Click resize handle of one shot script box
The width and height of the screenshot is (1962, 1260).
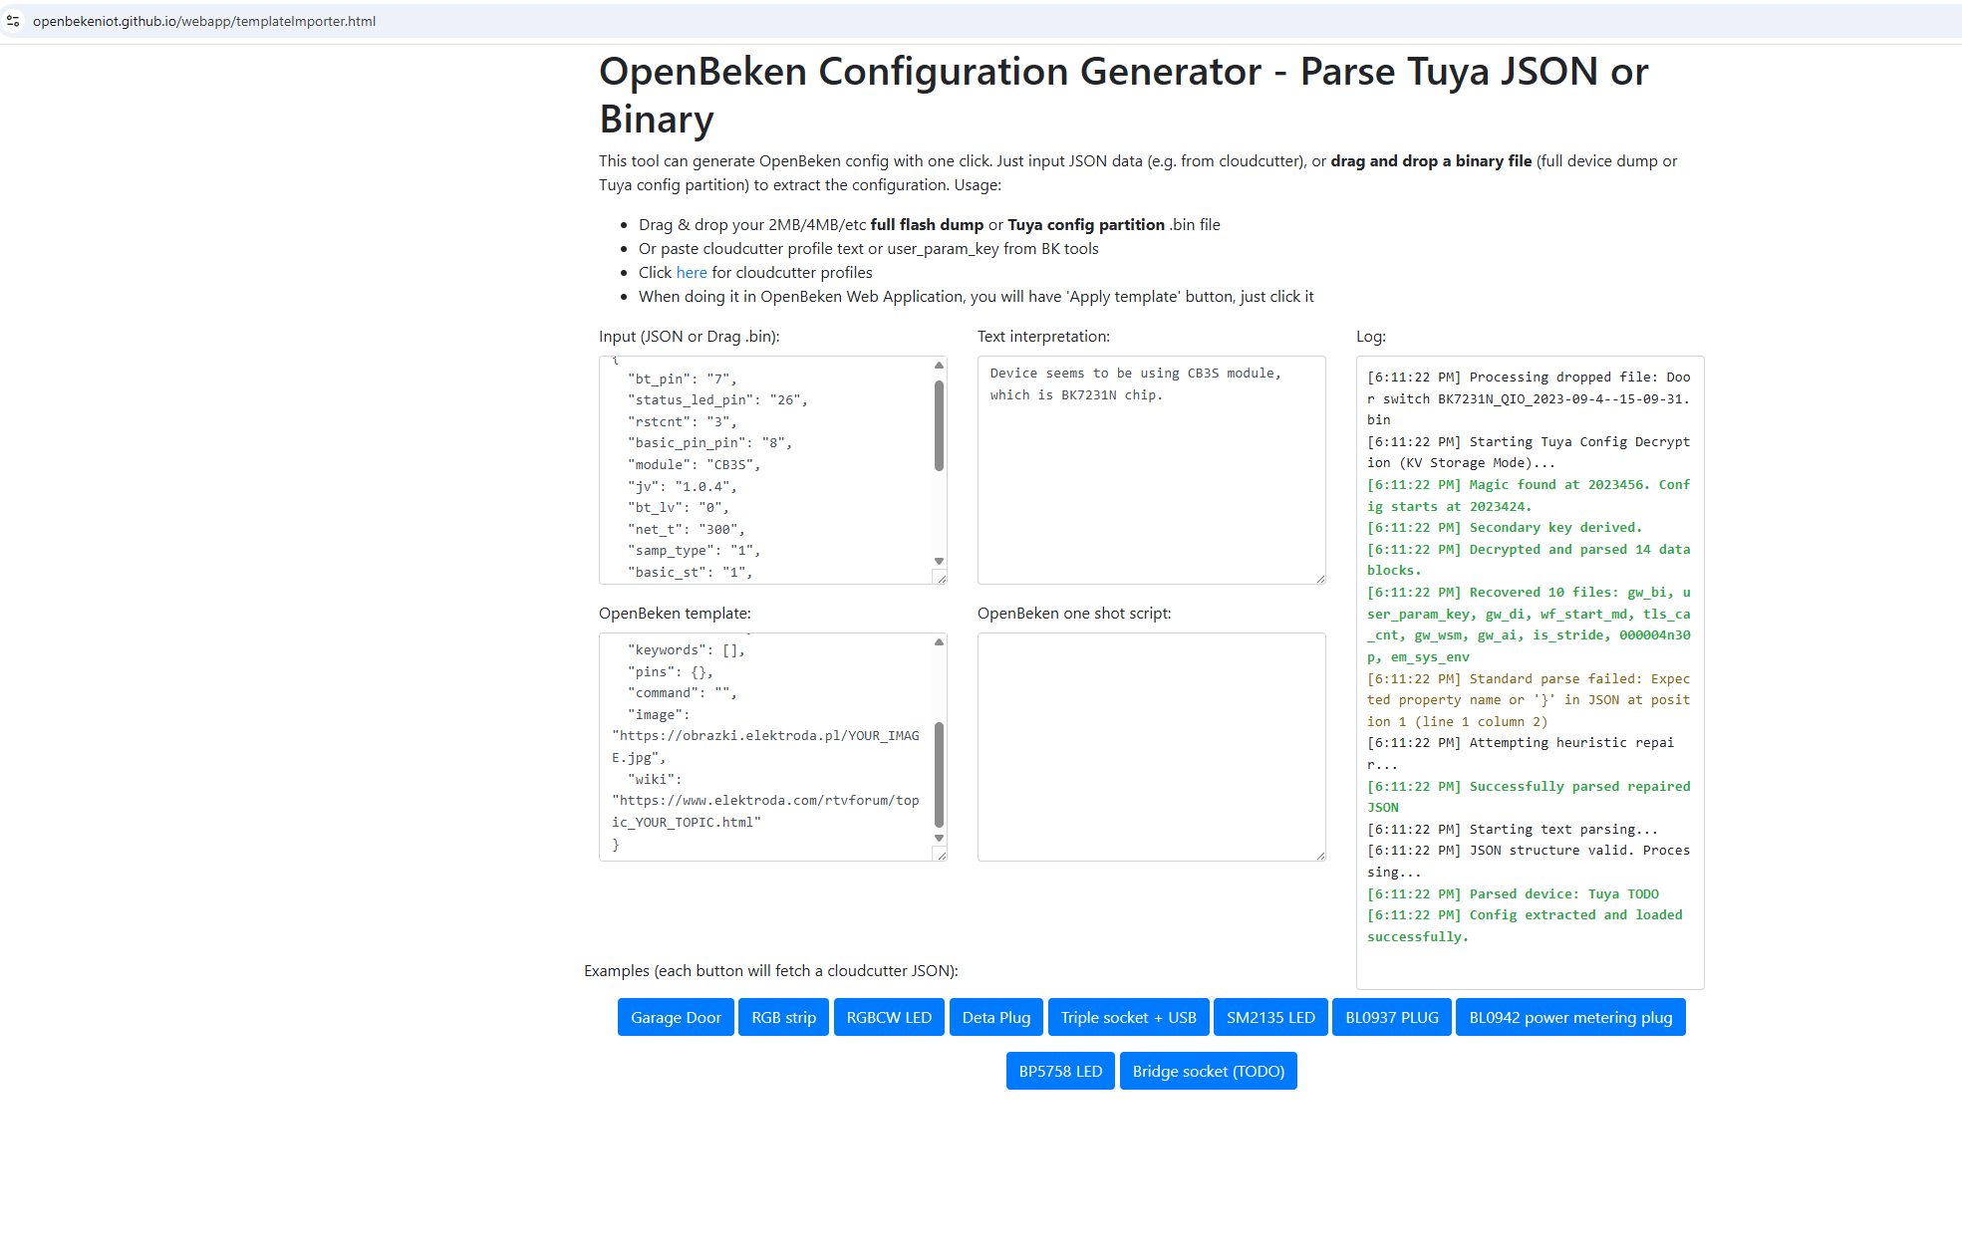(x=1319, y=855)
